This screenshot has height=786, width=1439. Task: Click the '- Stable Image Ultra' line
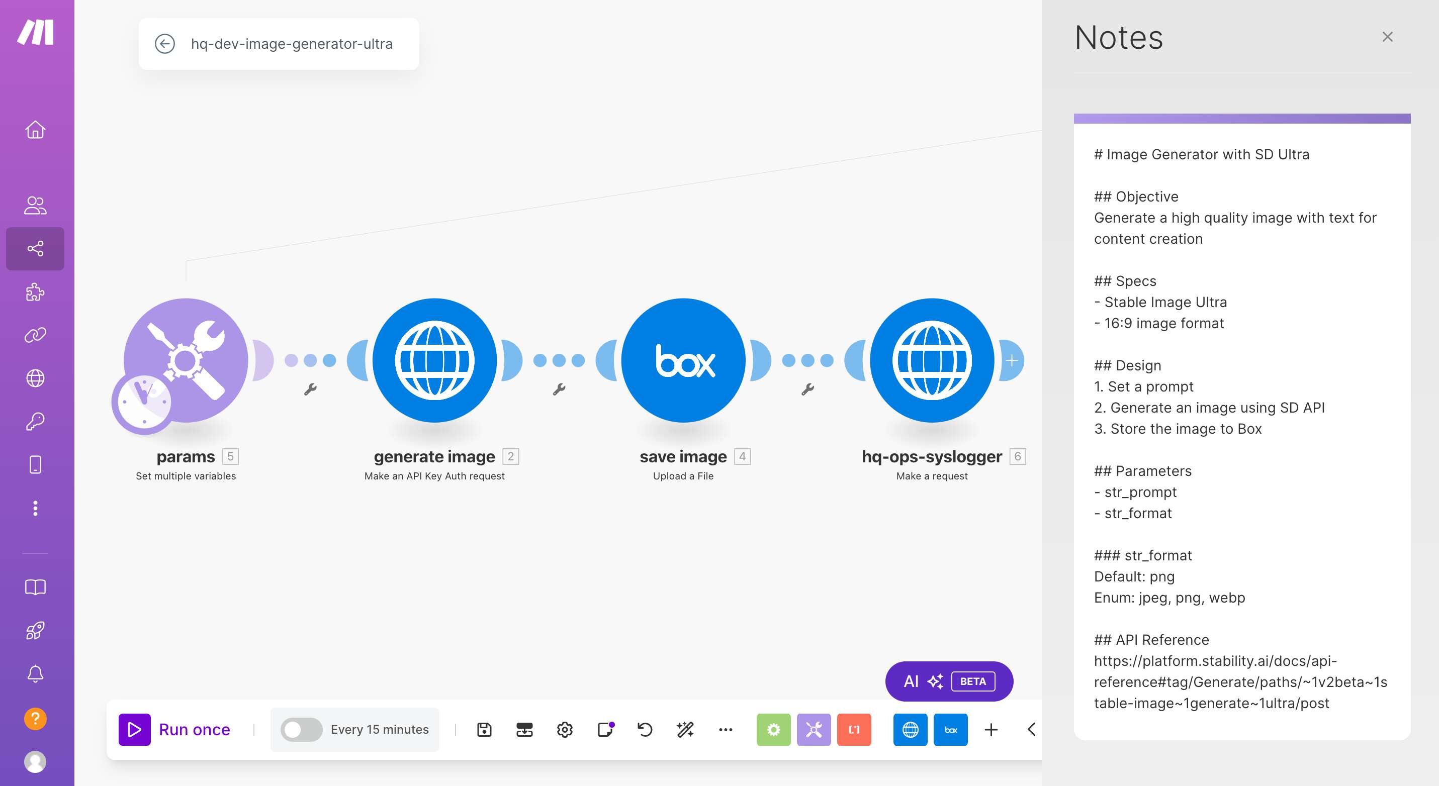point(1160,302)
